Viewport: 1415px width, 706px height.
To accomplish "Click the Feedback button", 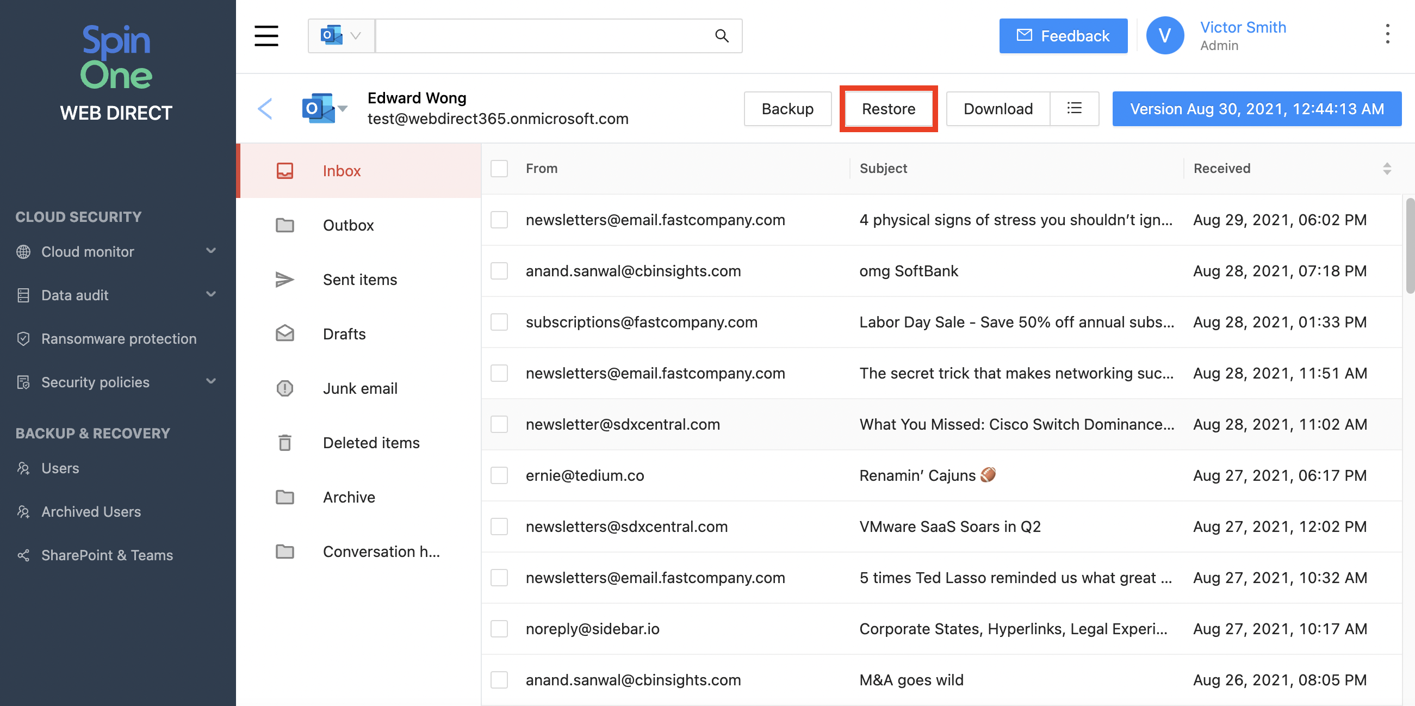I will tap(1063, 36).
